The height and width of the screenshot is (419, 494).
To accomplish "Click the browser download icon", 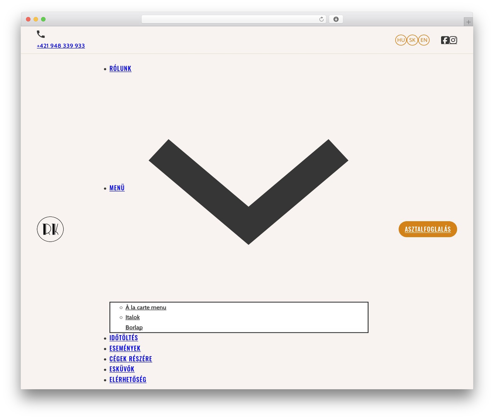I will coord(336,19).
